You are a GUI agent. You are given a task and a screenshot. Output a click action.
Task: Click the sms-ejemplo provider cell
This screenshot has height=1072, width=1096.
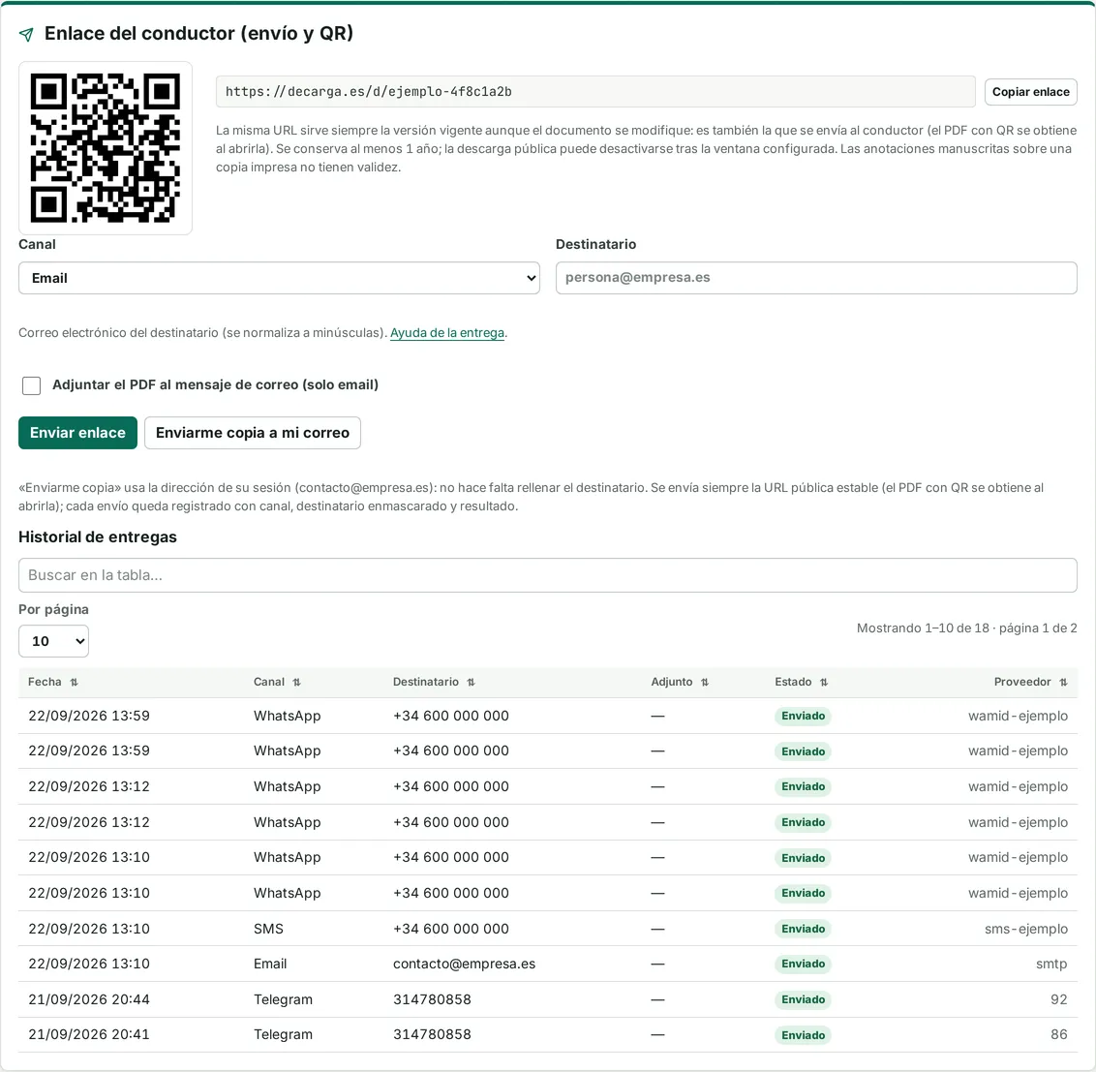coord(1026,929)
